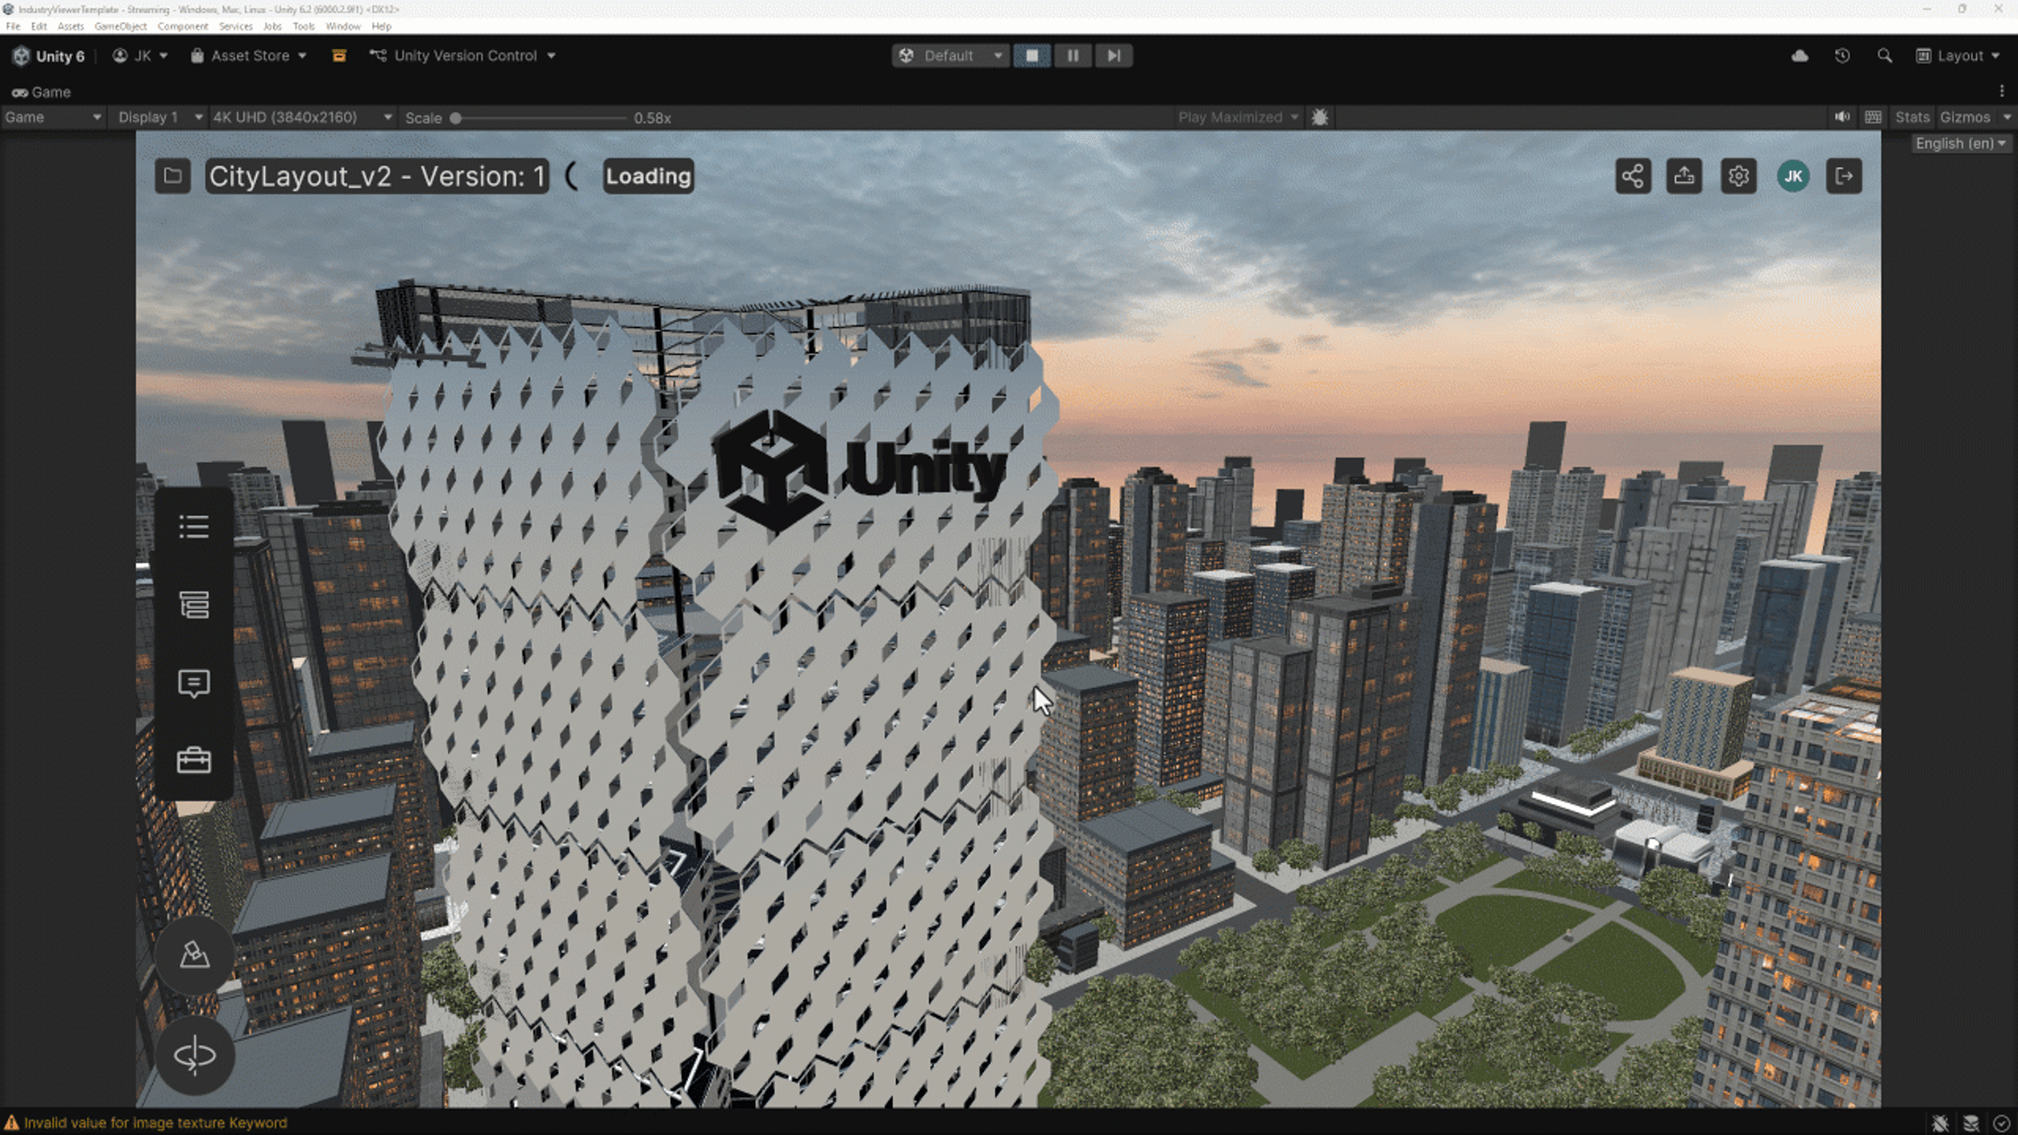The height and width of the screenshot is (1135, 2018).
Task: Click the export upload icon
Action: 1685,176
